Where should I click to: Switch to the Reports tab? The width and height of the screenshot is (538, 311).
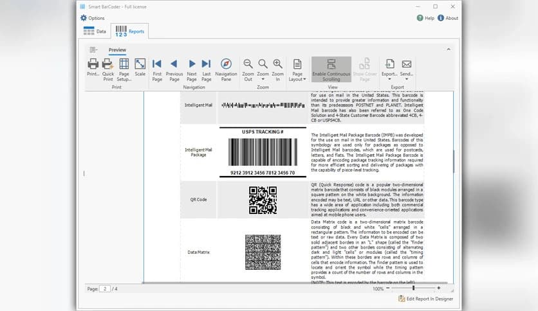(130, 31)
